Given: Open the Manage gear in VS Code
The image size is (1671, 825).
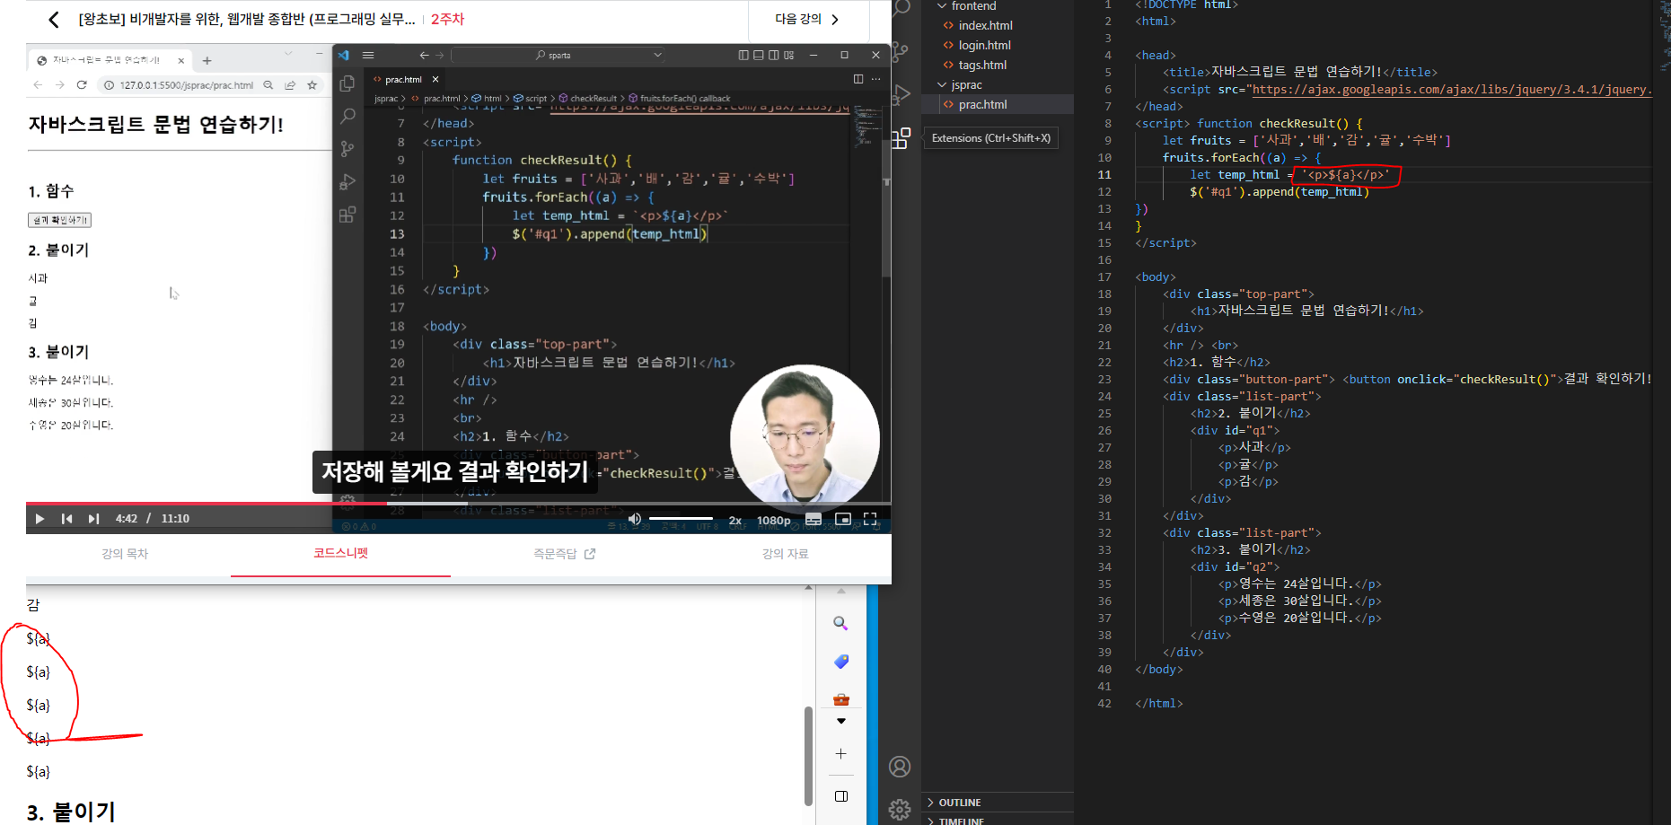Looking at the screenshot, I should click(x=900, y=809).
